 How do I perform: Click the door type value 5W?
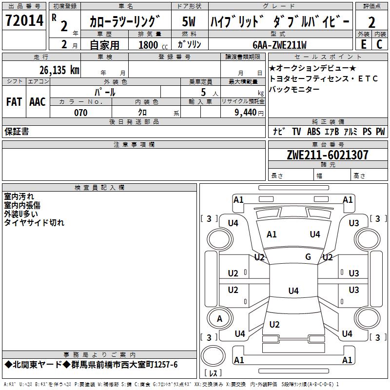point(189,21)
